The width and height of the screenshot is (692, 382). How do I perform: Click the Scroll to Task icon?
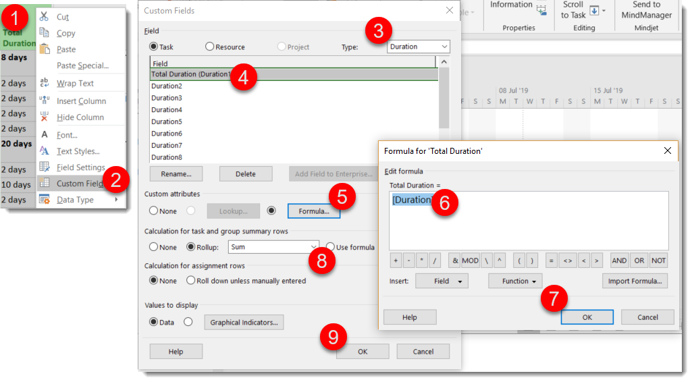[x=594, y=10]
